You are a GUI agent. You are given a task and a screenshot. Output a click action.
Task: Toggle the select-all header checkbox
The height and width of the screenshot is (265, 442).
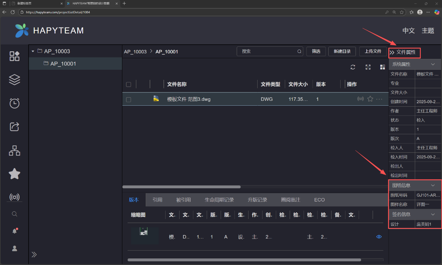129,84
